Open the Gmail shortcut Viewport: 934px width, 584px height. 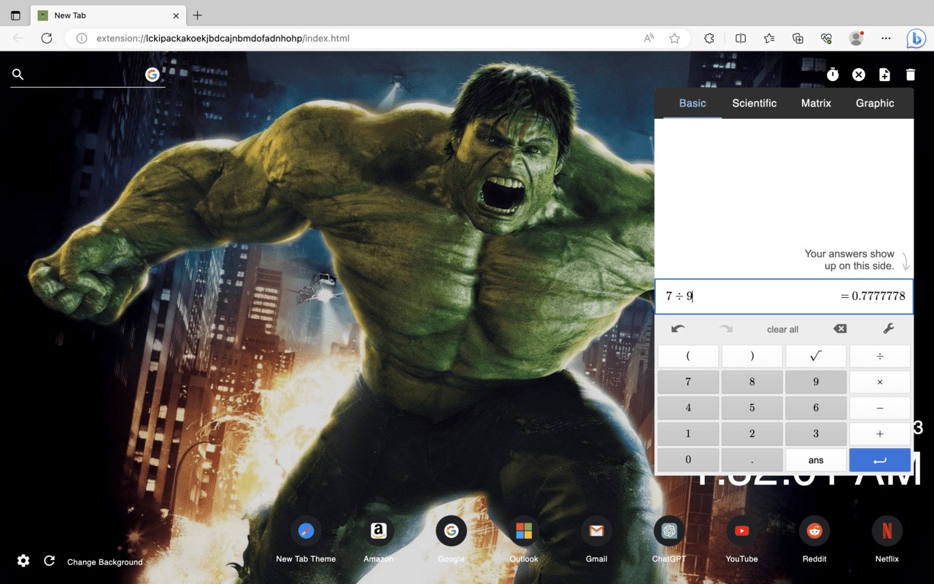pyautogui.click(x=596, y=531)
